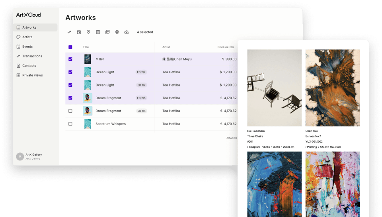Open Transactions in the sidebar menu

35,56
